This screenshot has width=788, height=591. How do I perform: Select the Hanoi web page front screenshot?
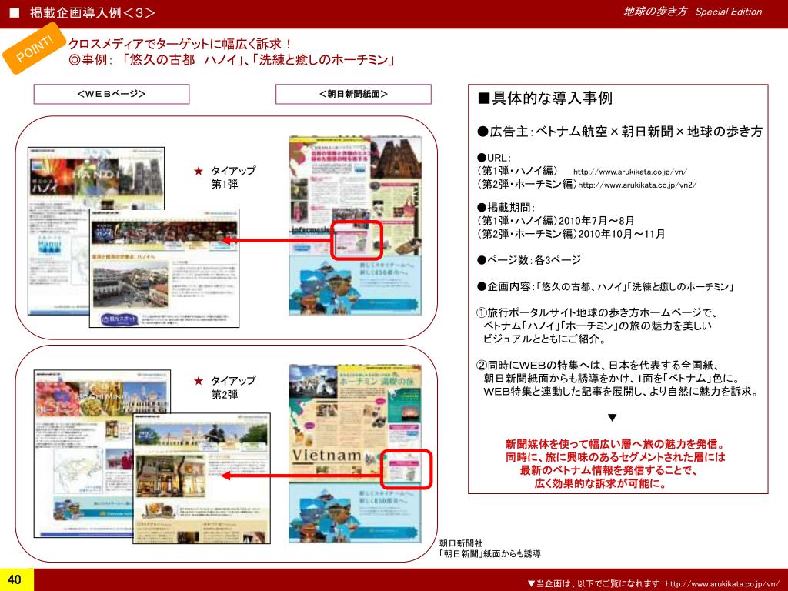coord(165,268)
